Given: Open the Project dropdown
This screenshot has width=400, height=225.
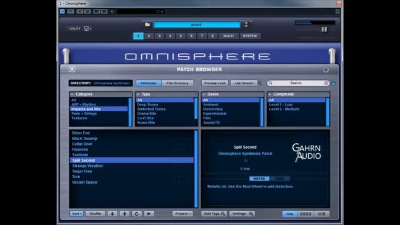Looking at the screenshot, I should pos(182,214).
